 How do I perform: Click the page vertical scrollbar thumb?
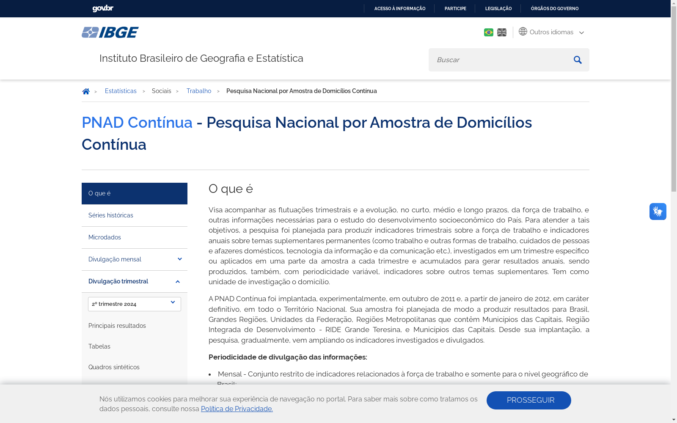[x=674, y=99]
